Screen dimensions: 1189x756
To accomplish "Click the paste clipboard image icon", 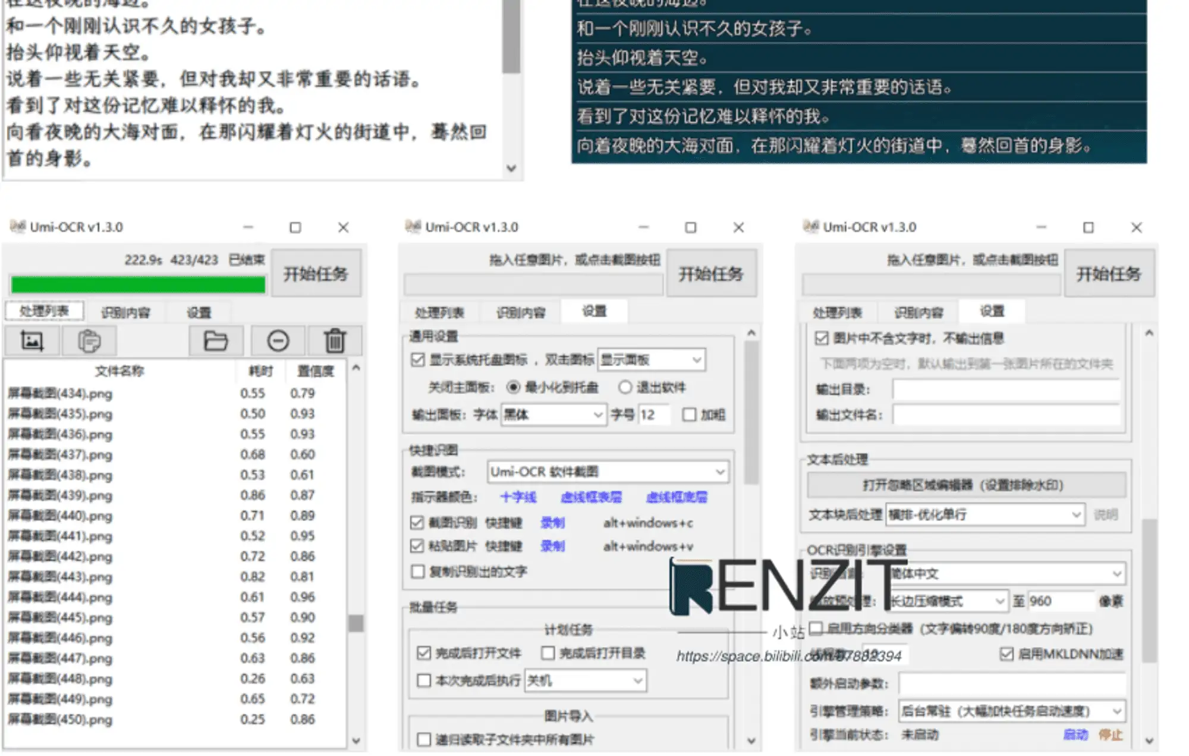I will coord(89,341).
